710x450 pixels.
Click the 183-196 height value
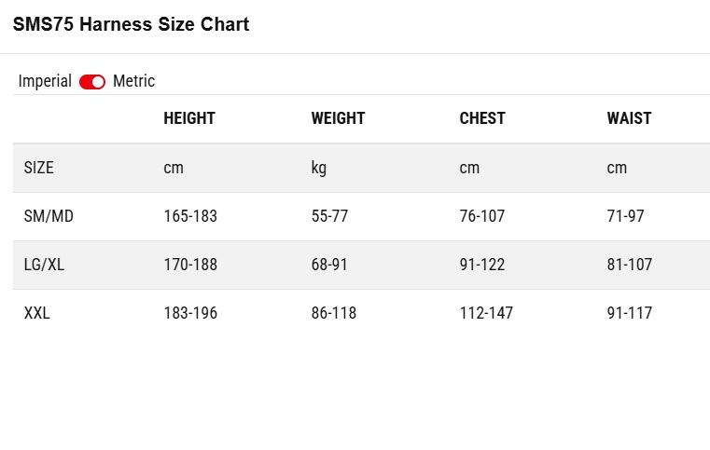pyautogui.click(x=190, y=313)
